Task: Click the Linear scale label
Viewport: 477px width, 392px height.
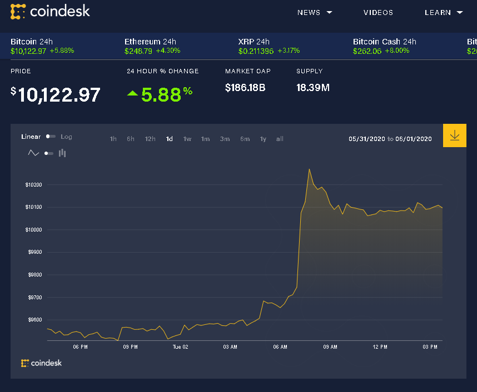Action: [x=31, y=137]
